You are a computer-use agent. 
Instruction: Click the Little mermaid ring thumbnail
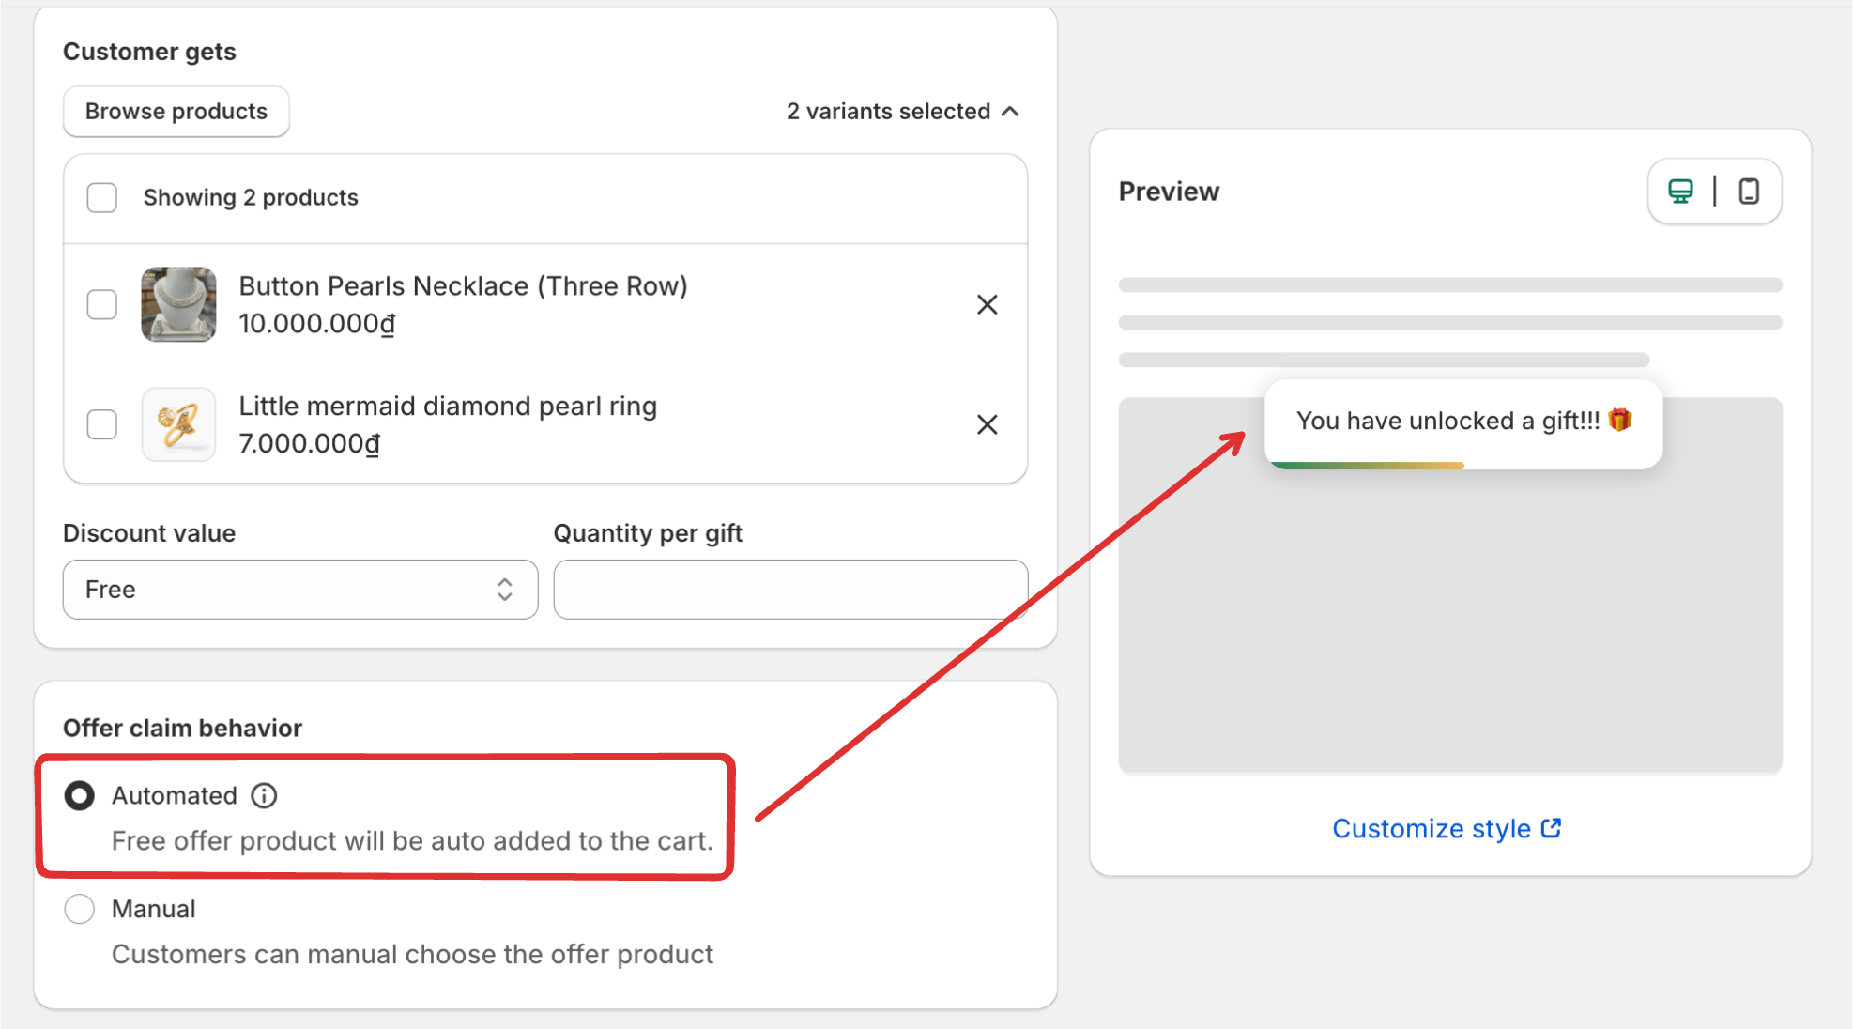[x=178, y=424]
